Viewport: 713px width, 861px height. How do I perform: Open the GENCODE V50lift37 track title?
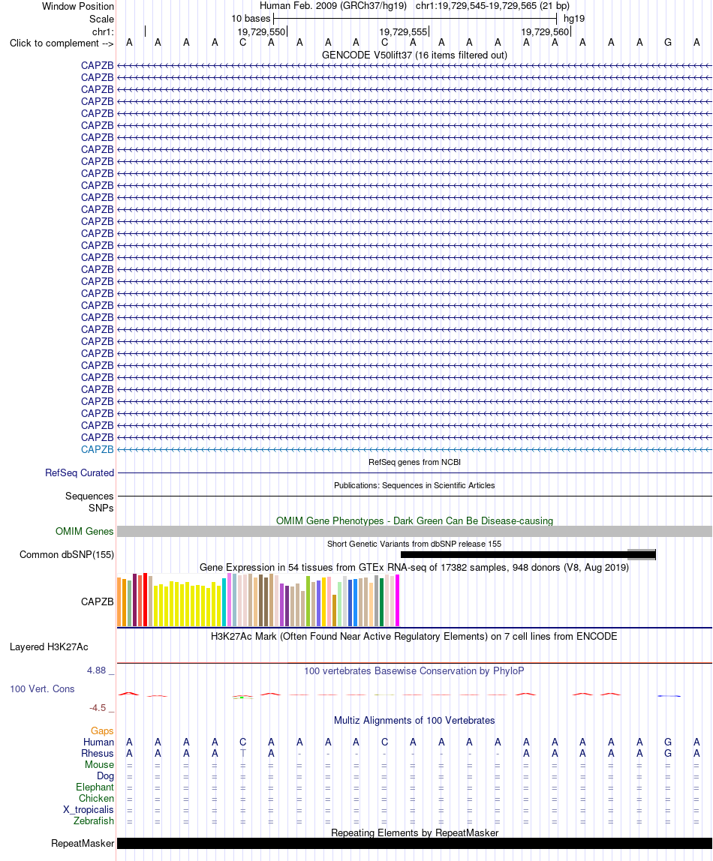pos(414,55)
